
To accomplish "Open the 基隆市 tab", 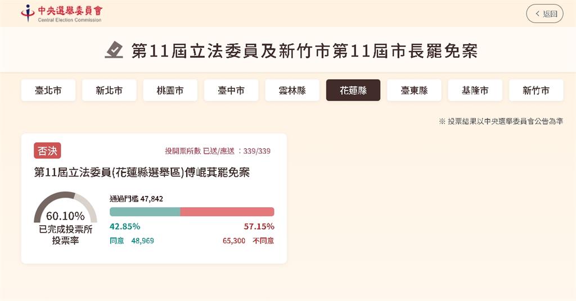I will [x=475, y=90].
